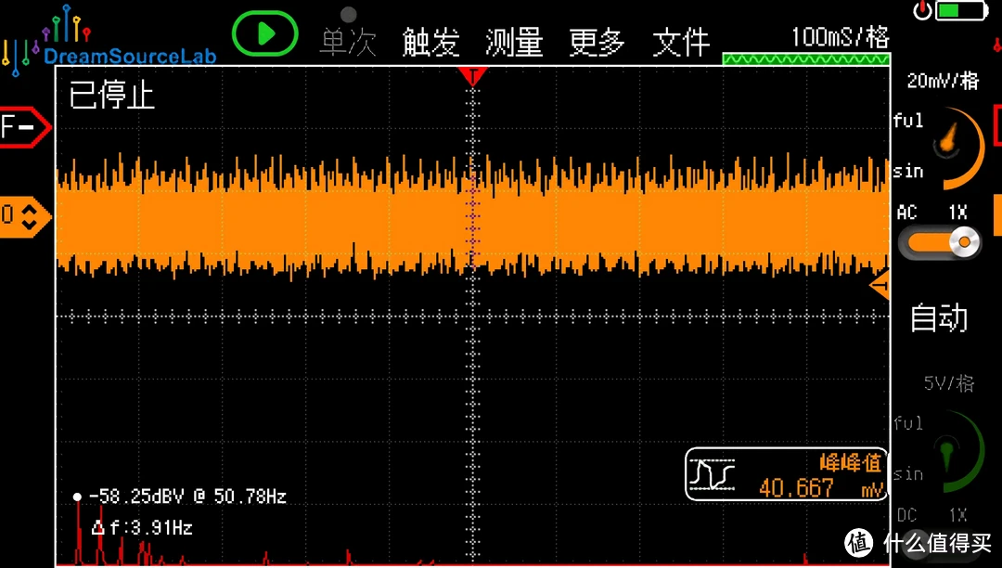This screenshot has width=1002, height=568.
Task: Click the red F- FFT channel marker
Action: (25, 127)
